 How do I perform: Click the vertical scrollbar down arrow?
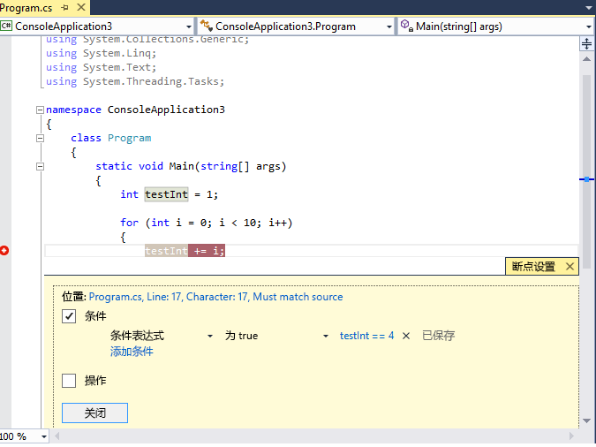tap(586, 420)
